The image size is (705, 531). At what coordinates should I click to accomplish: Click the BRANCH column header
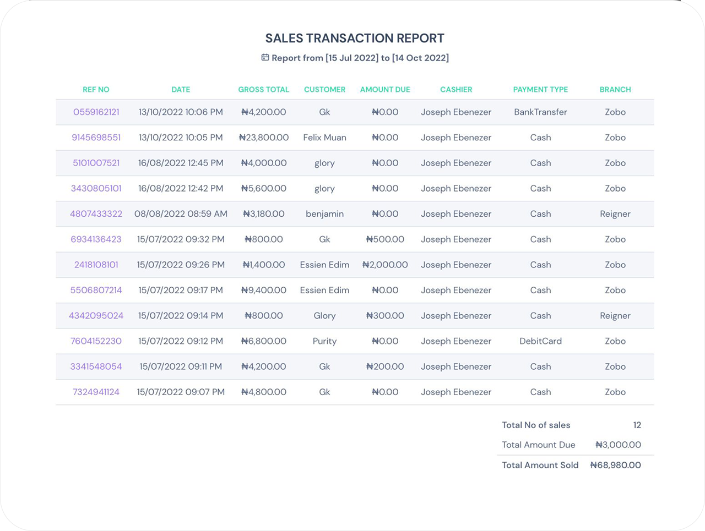(615, 89)
